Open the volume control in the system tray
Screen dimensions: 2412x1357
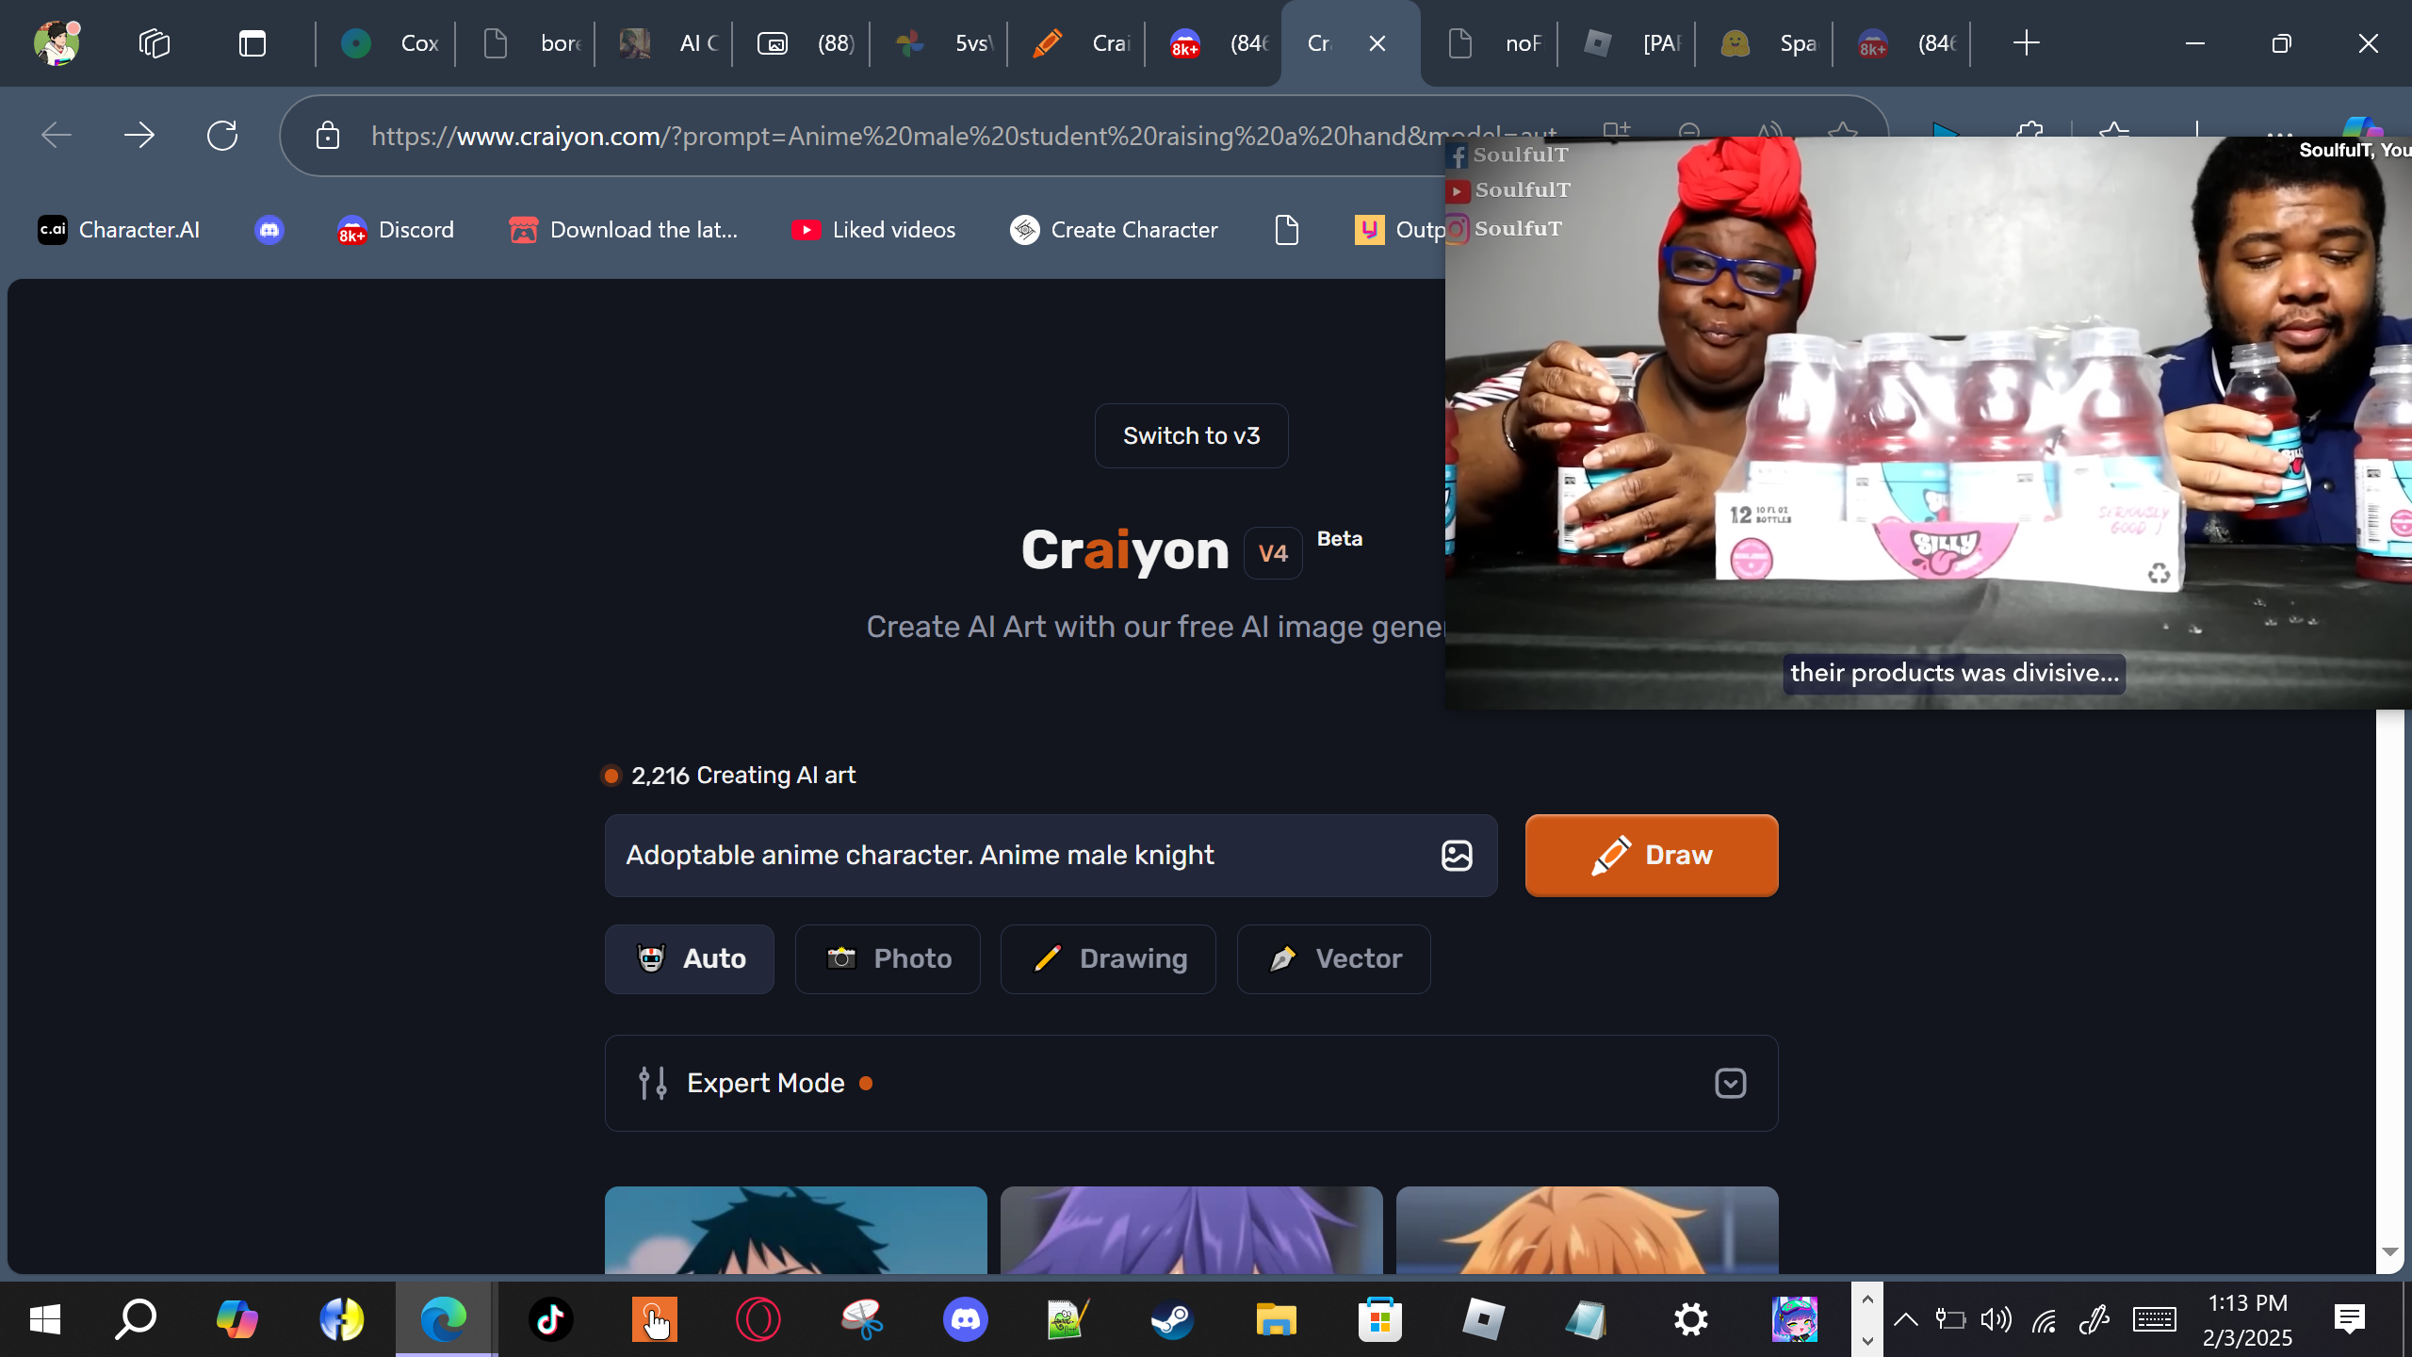point(1996,1319)
